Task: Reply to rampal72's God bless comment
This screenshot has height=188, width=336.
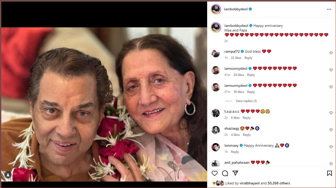Action: click(248, 58)
